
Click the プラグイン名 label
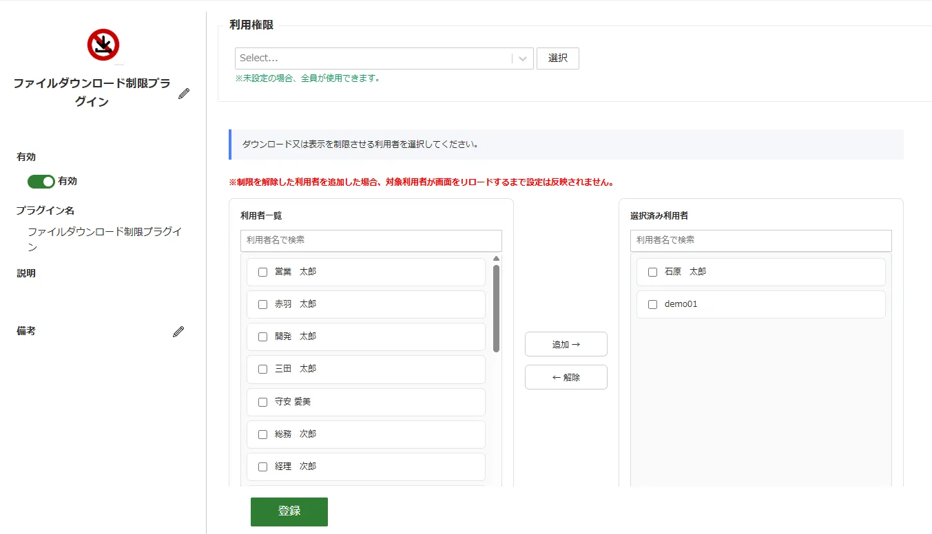pos(45,211)
